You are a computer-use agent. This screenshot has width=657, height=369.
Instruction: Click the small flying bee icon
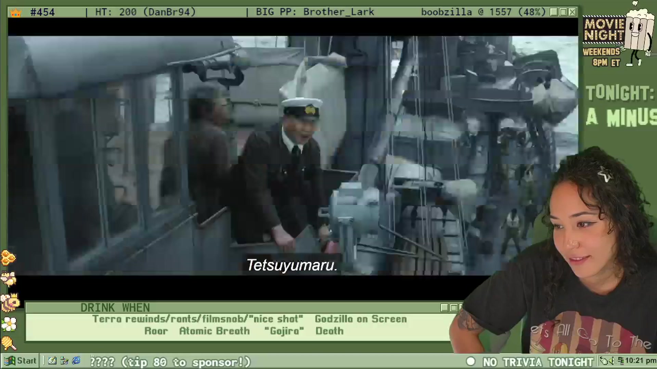click(x=9, y=279)
